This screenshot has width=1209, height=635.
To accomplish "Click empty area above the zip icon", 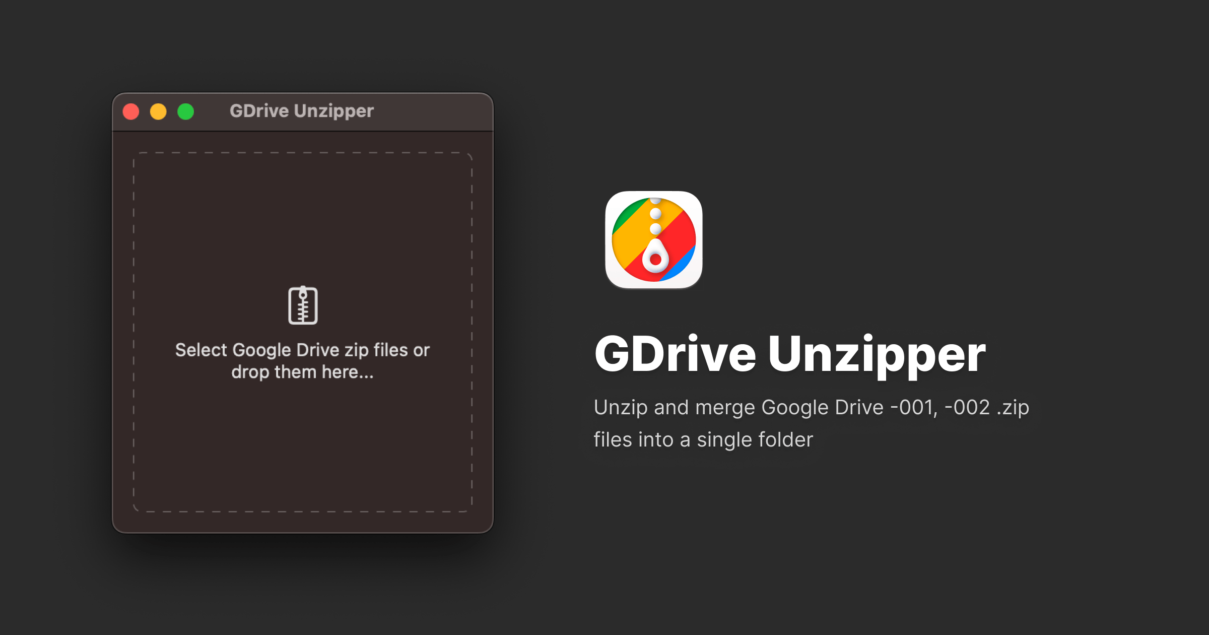I will click(302, 217).
